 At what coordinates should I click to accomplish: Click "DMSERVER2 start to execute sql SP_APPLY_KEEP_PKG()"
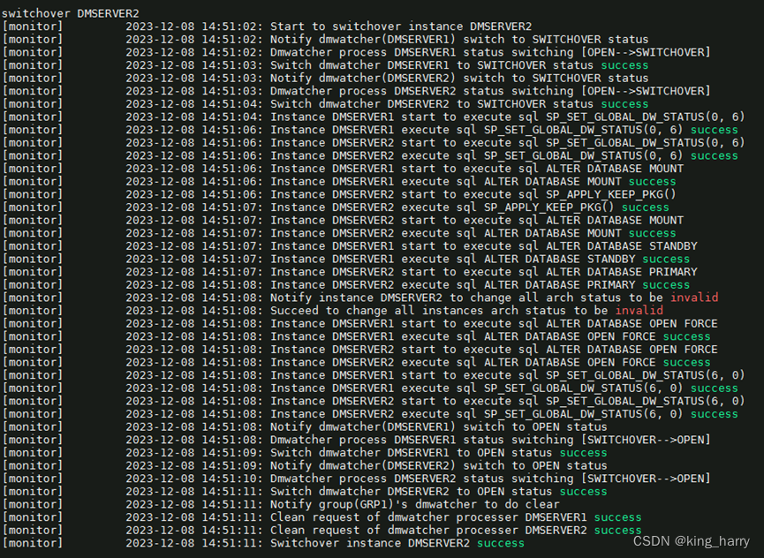(504, 194)
